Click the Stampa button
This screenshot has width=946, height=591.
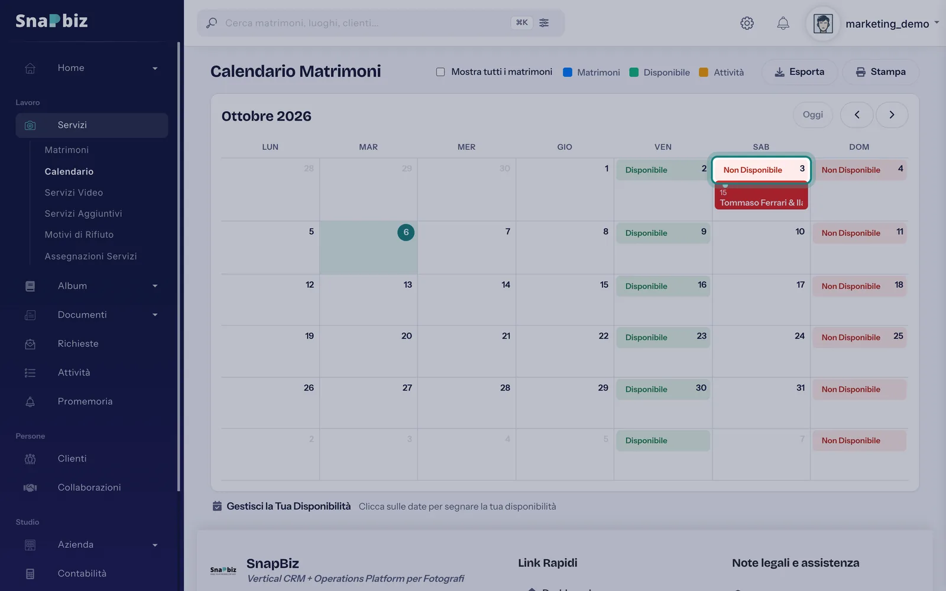881,72
